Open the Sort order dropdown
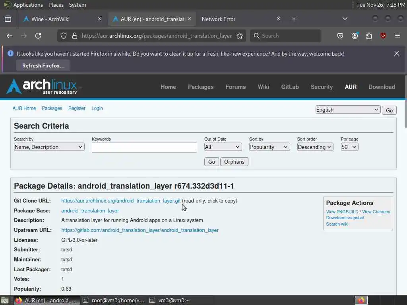 click(315, 147)
